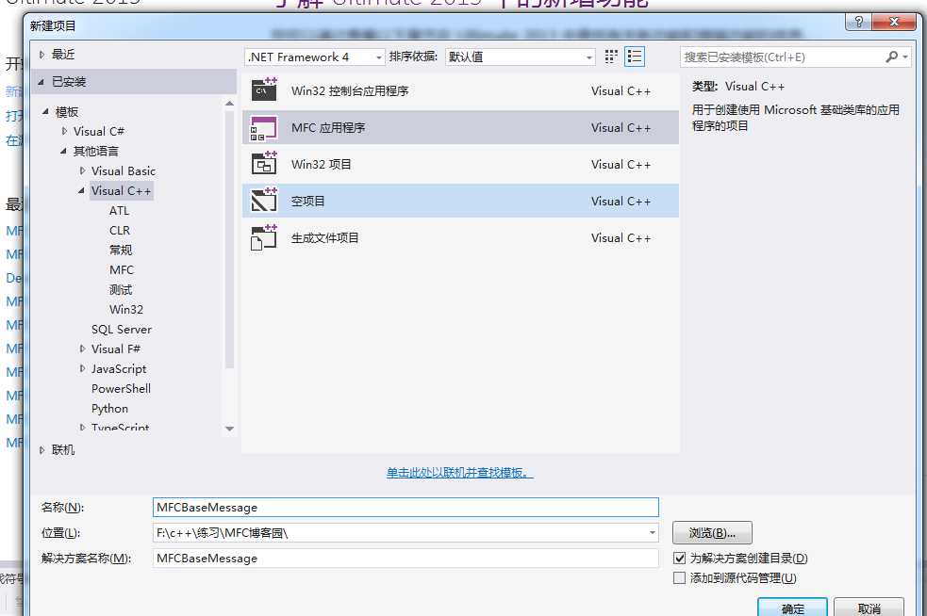927x616 pixels.
Task: Select PowerShell in template tree
Action: point(122,389)
